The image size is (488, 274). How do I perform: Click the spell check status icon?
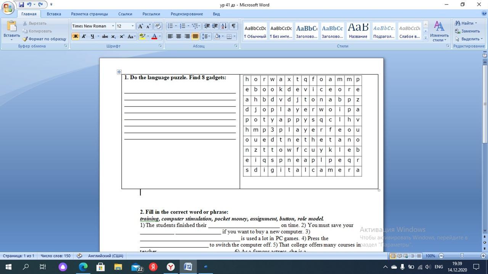[x=79, y=256]
